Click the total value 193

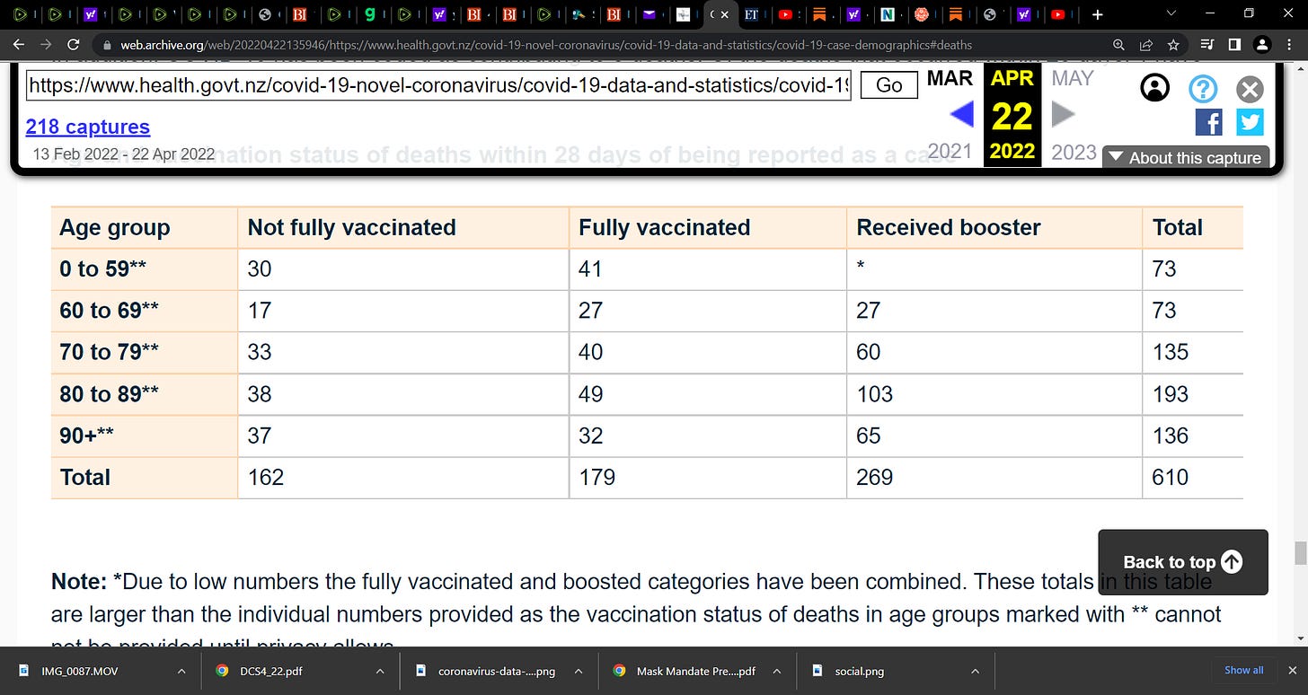pos(1170,394)
